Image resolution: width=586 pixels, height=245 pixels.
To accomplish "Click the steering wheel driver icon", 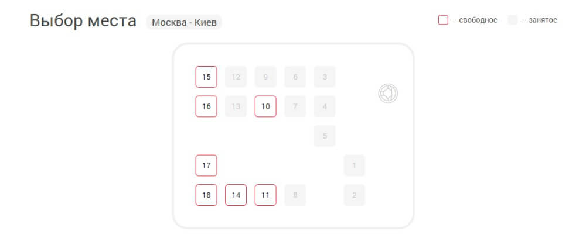I will (388, 93).
